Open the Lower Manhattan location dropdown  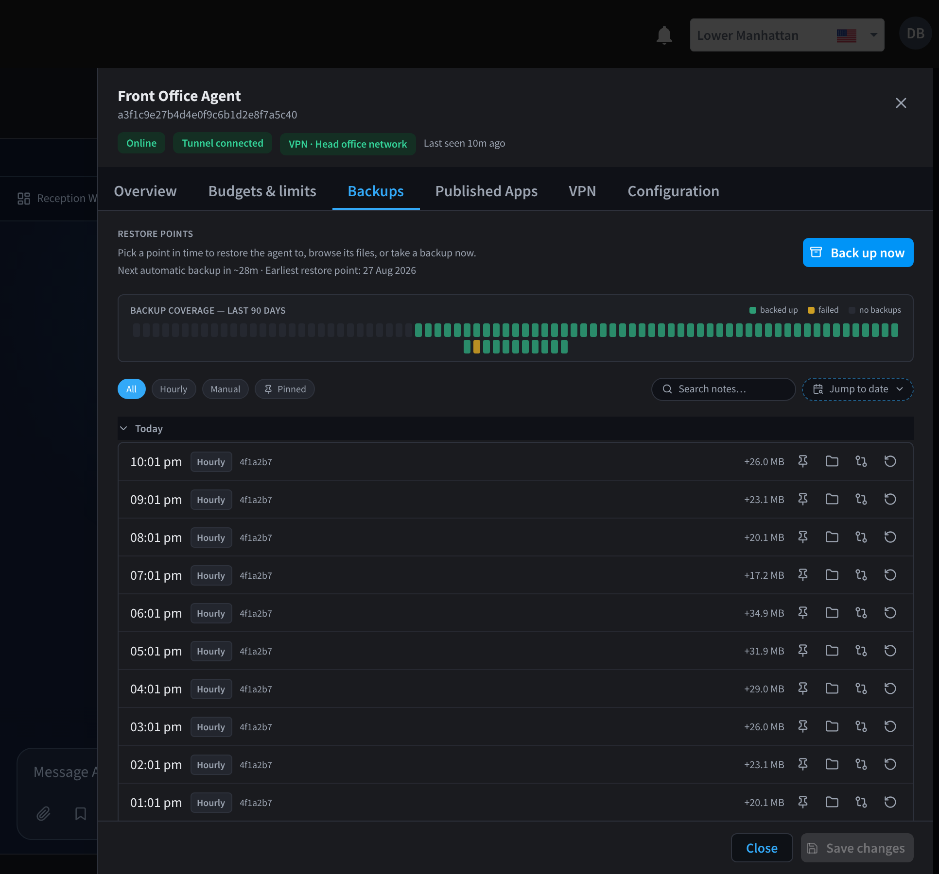(x=787, y=35)
